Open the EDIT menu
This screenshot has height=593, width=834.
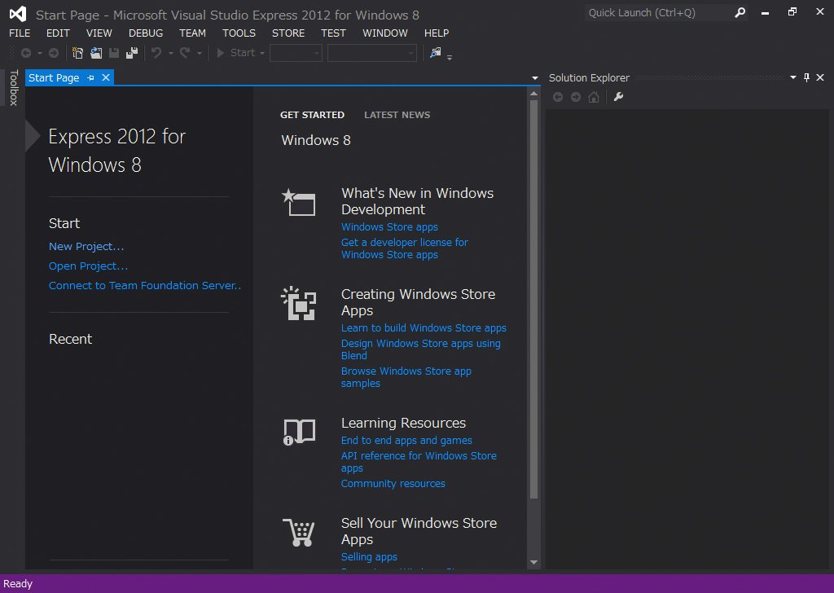(58, 33)
